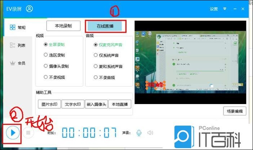Screen dimensions: 253x150
Task: Select the 在线直播 mode button
Action: tap(105, 26)
